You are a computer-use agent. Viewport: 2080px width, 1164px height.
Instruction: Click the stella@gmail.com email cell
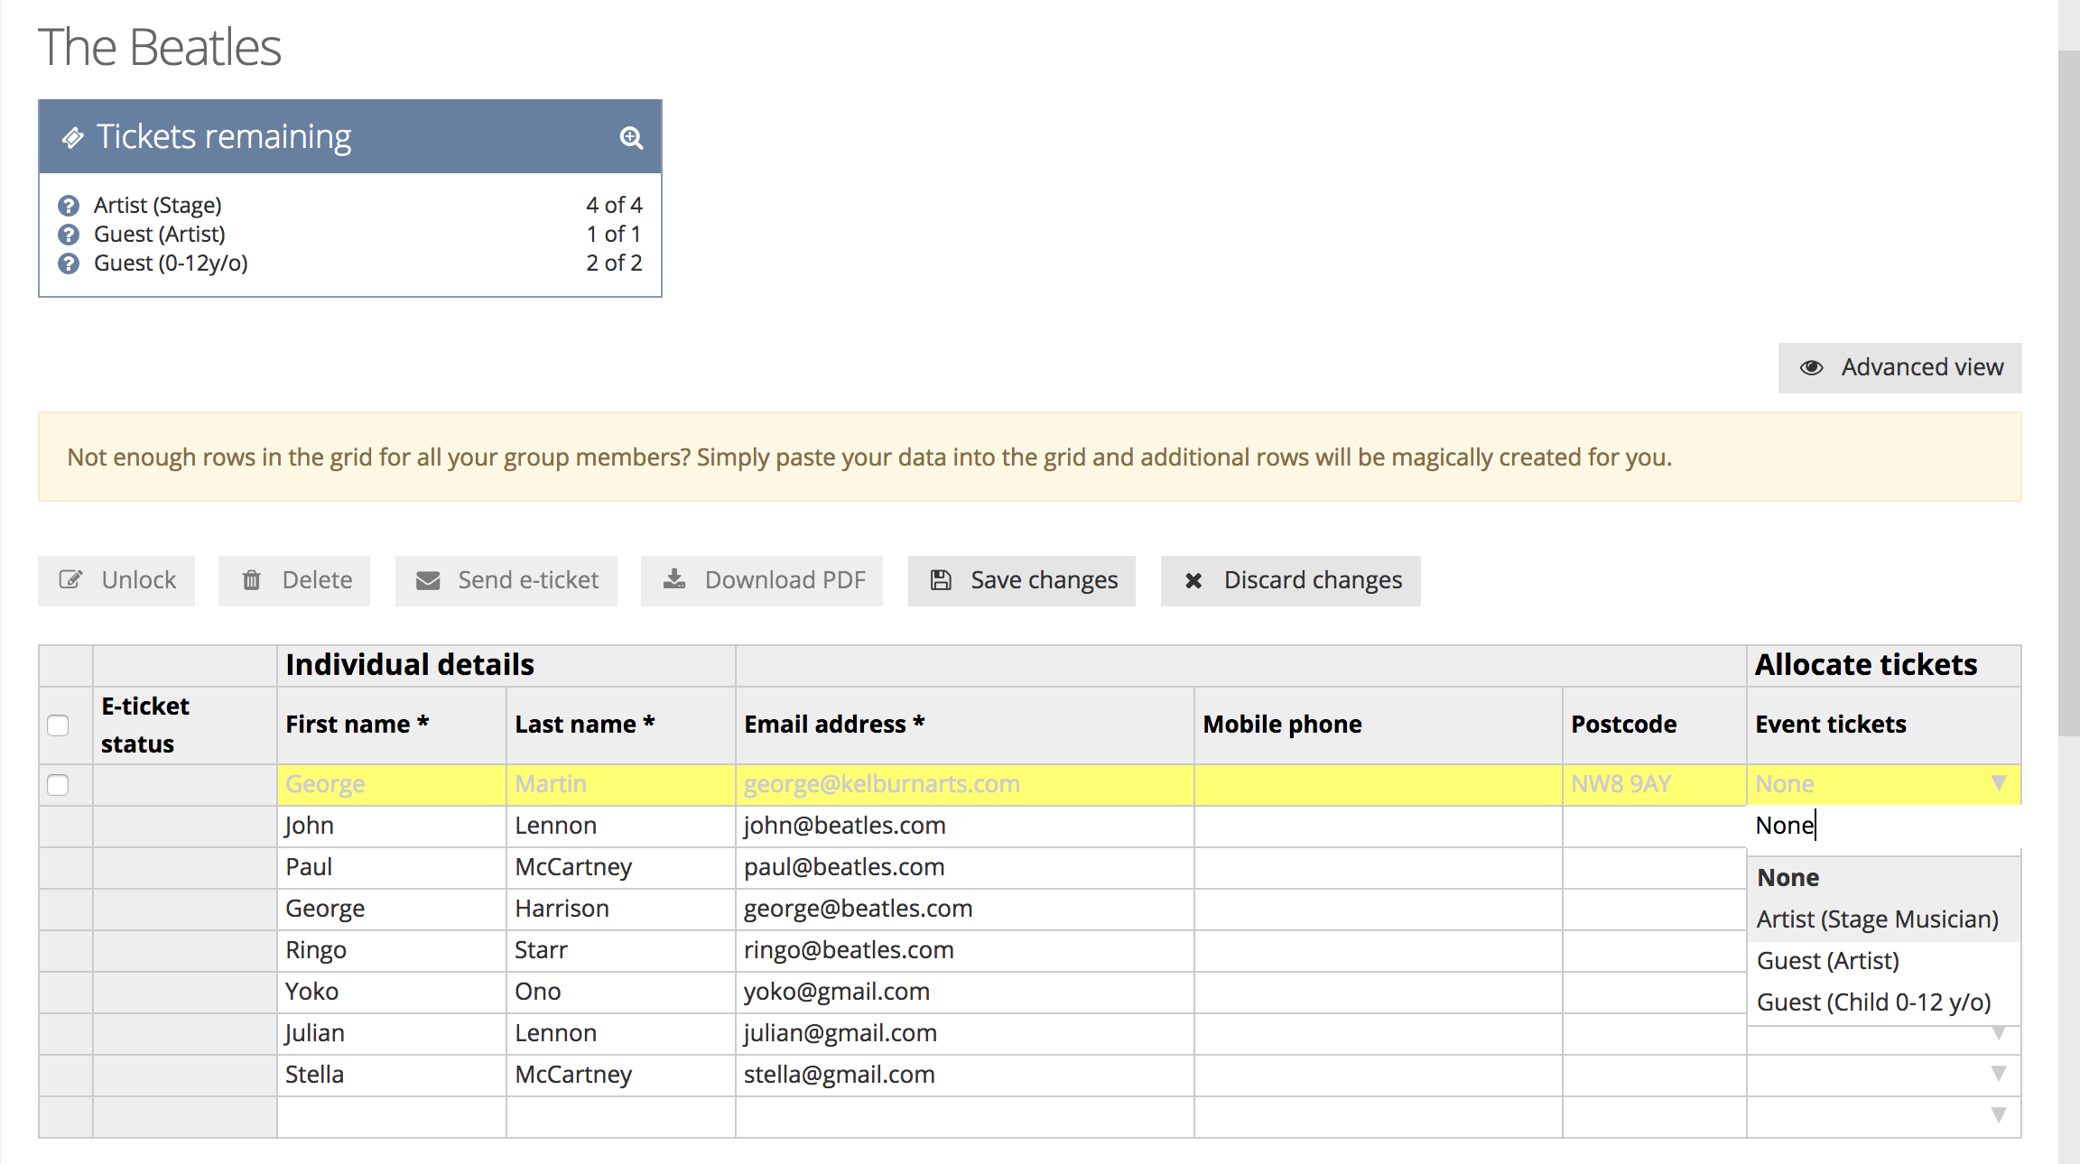tap(964, 1075)
